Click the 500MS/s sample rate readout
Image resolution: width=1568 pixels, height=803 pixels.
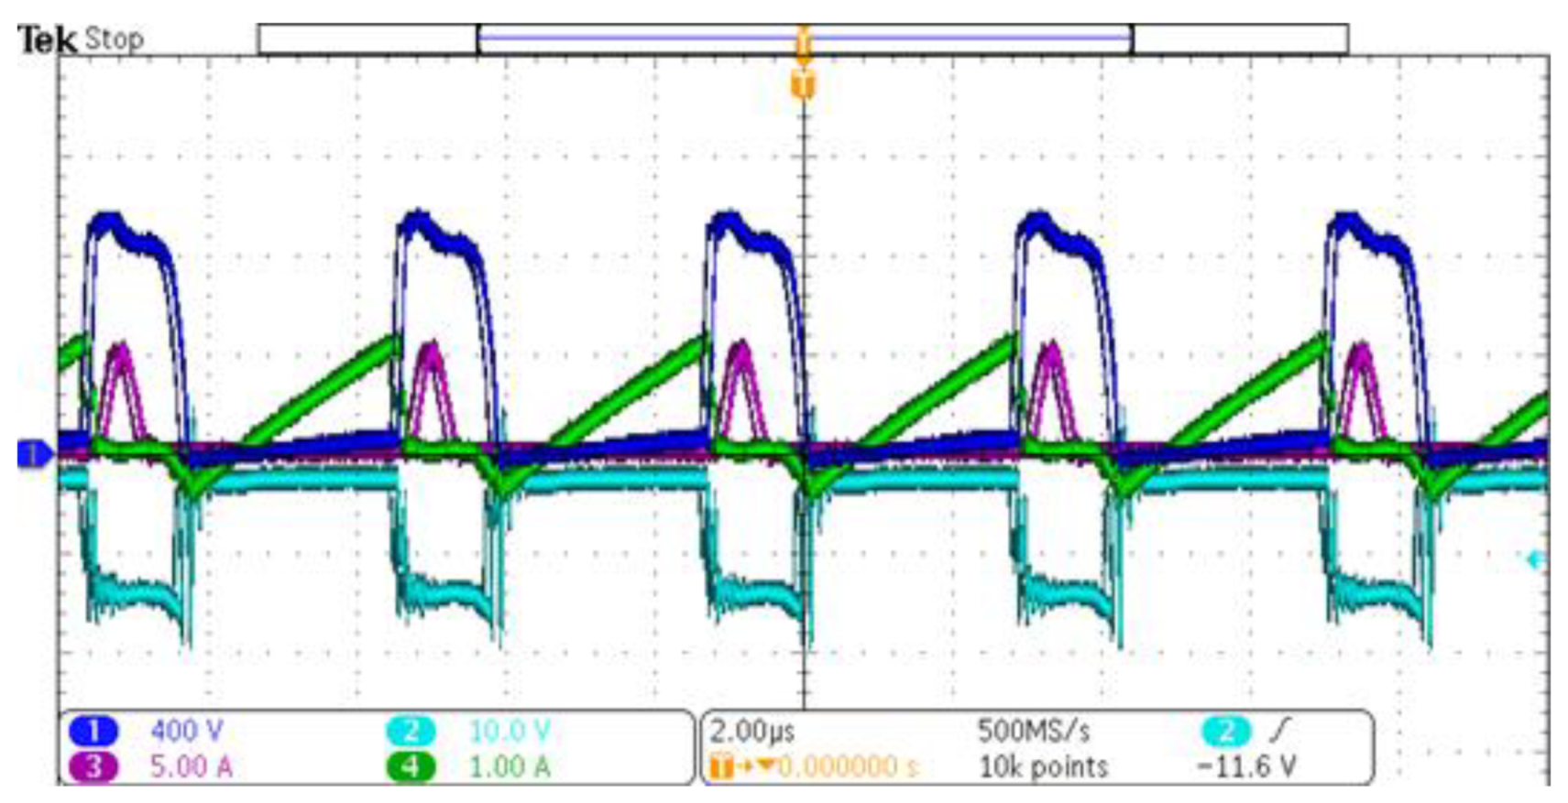point(1033,731)
